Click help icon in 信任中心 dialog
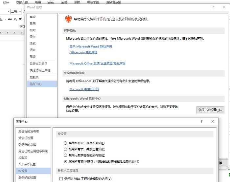The width and height of the screenshot is (230, 182). [202, 121]
